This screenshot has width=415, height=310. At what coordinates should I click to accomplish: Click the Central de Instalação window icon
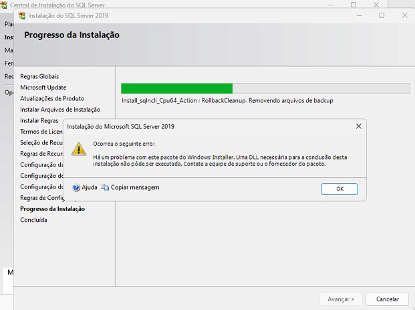(3, 5)
